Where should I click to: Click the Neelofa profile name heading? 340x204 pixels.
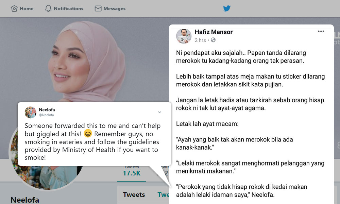pos(25,200)
